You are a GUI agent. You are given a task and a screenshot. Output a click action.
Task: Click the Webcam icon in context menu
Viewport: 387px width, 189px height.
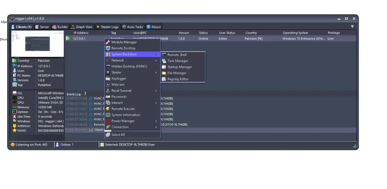108,85
